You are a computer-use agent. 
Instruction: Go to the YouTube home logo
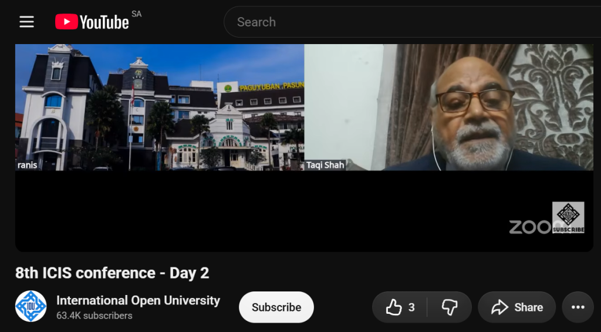click(x=92, y=22)
